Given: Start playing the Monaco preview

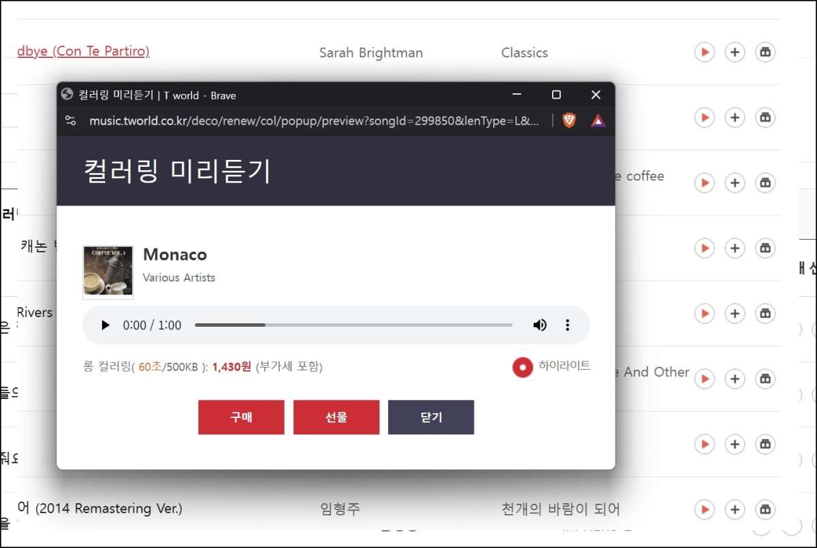Looking at the screenshot, I should point(105,325).
